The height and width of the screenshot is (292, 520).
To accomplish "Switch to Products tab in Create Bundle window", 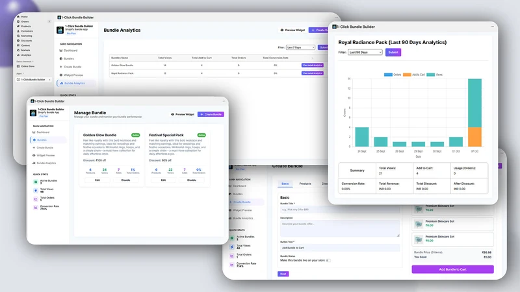I will click(305, 184).
